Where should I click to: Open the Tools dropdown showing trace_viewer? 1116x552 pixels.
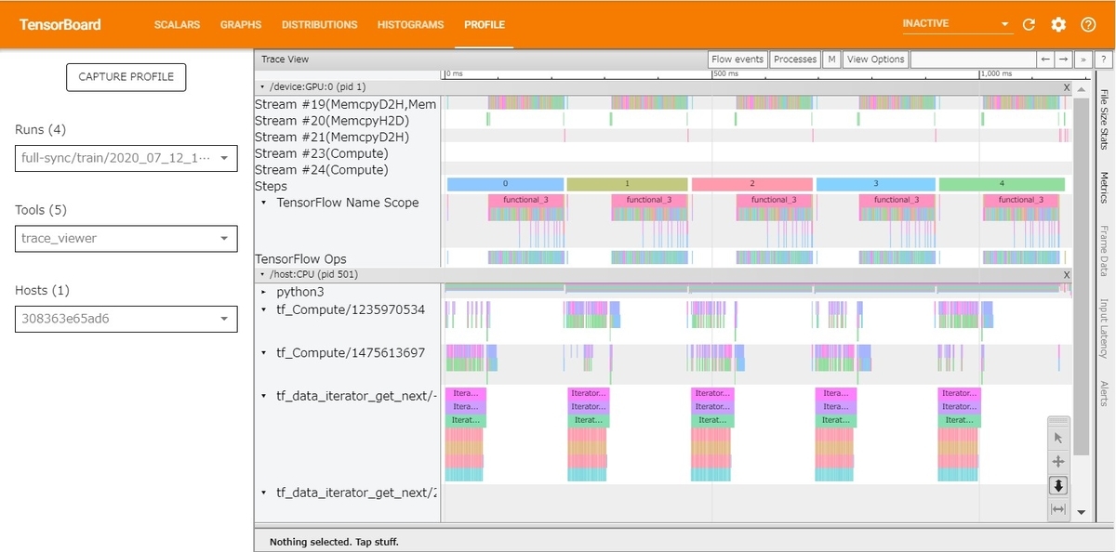[126, 238]
